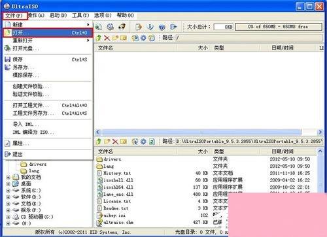The image size is (327, 237).
Task: Open the 选项(O) menu
Action: (x=103, y=15)
